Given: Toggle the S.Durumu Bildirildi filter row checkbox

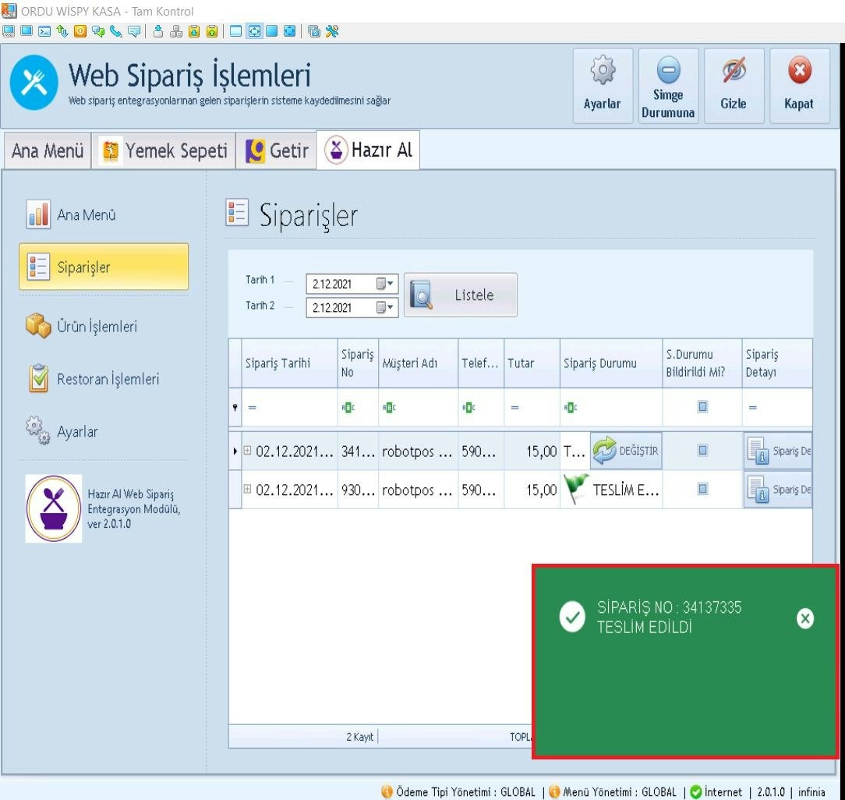Looking at the screenshot, I should (702, 406).
